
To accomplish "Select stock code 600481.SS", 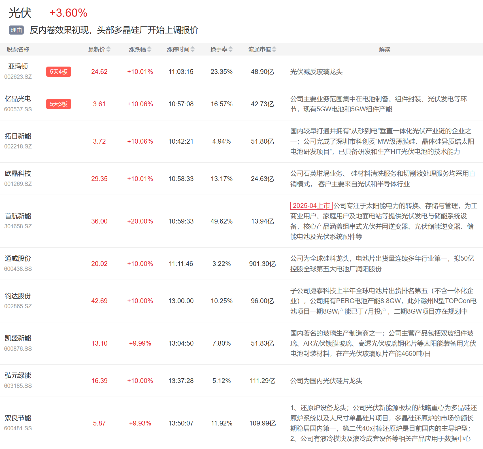I will tap(18, 428).
